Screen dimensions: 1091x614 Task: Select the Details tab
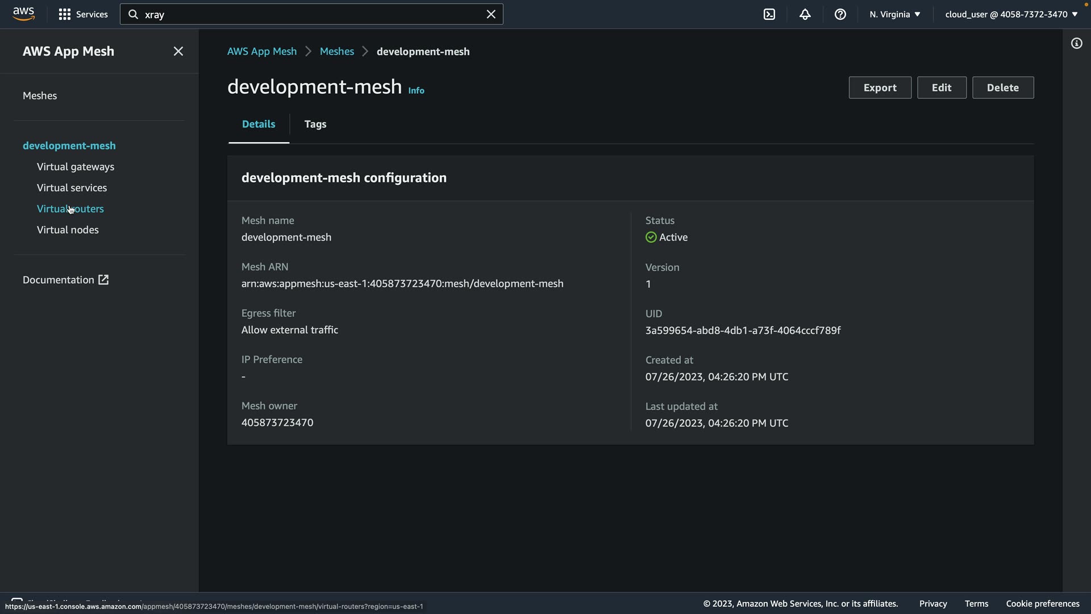(259, 124)
